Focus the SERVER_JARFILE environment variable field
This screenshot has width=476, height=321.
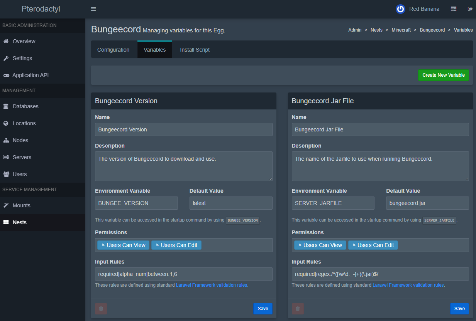(333, 203)
